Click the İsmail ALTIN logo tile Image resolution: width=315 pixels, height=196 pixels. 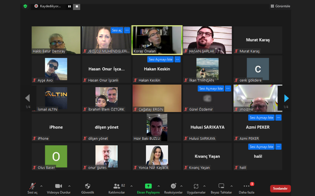coord(56,98)
